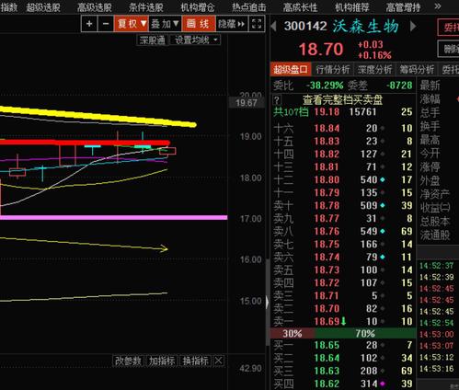459x390 pixels.
Task: Click the 委托 button
Action: (x=449, y=28)
